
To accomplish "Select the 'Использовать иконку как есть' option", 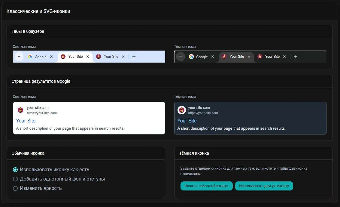I will point(15,170).
